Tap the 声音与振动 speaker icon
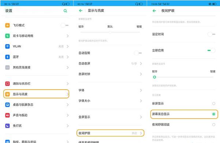This screenshot has width=220, height=143. tap(7, 115)
